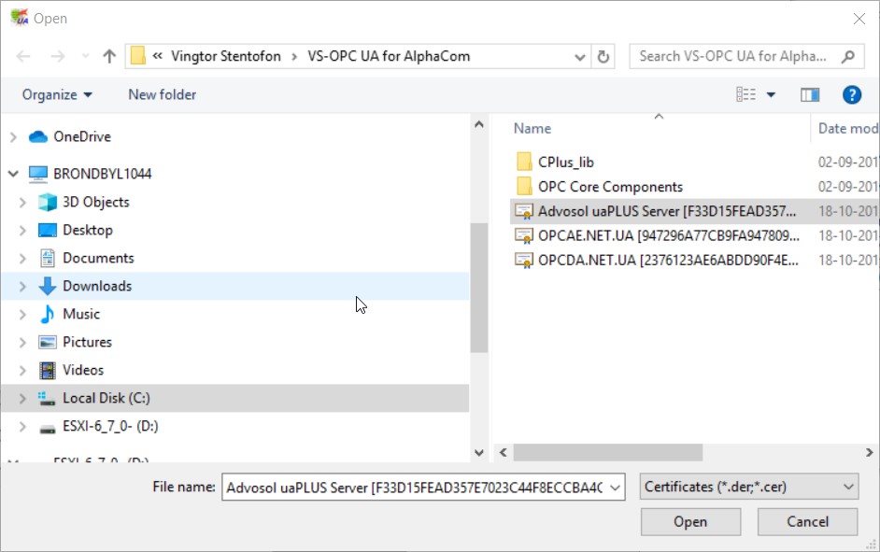Select the OPCAE.NET.UA certificate file

click(668, 234)
